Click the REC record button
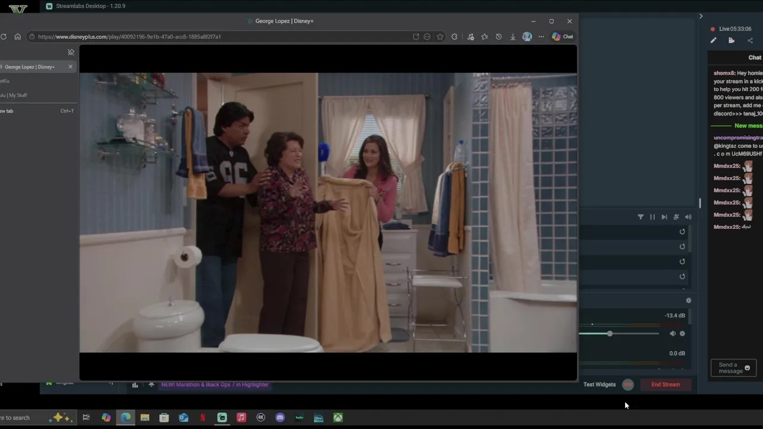 tap(628, 385)
